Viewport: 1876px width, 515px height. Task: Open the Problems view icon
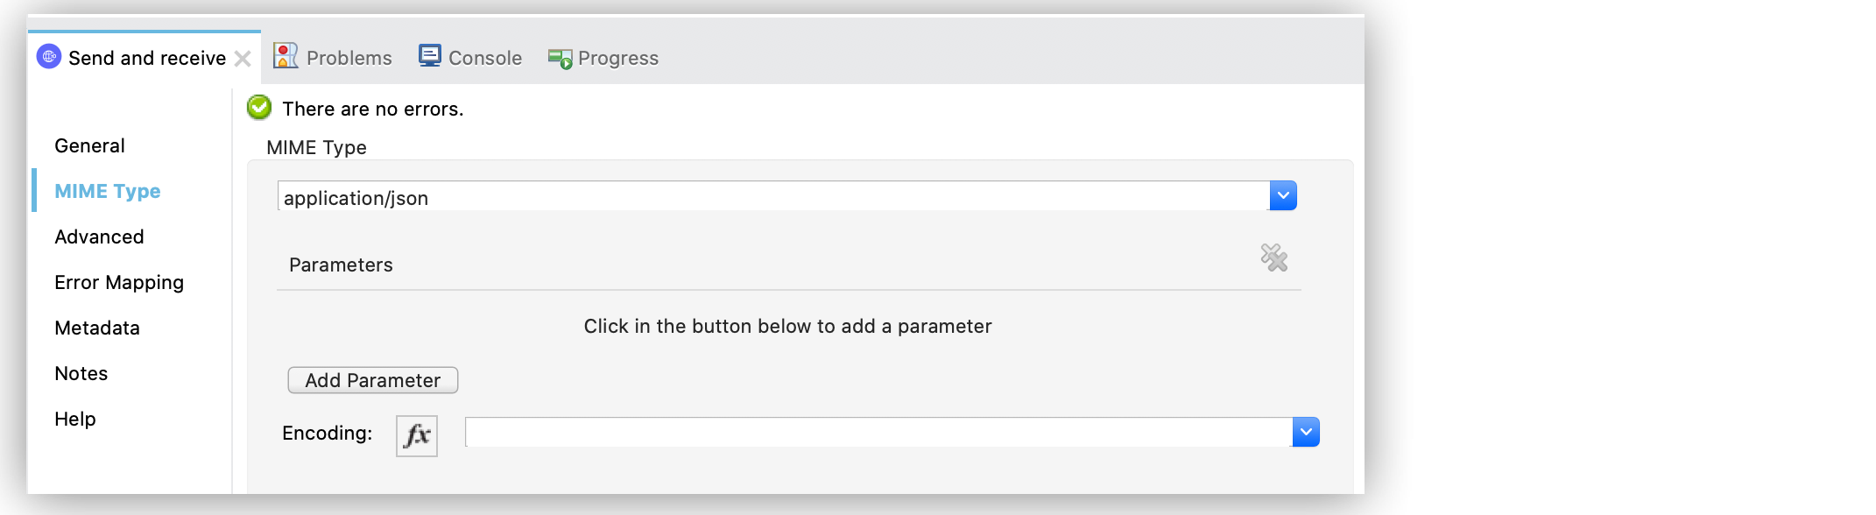coord(286,55)
